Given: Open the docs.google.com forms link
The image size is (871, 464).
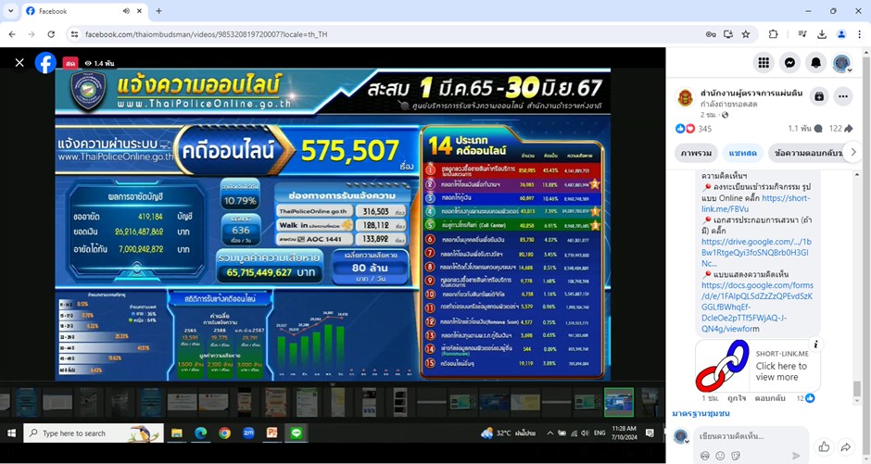Looking at the screenshot, I should pos(757,307).
